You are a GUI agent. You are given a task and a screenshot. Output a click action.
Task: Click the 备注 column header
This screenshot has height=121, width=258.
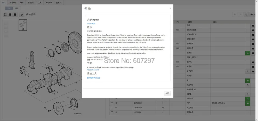215,22
